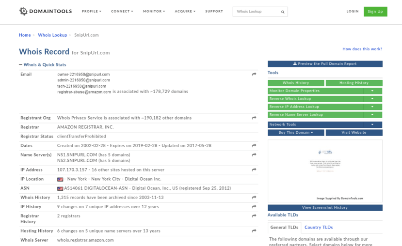Image resolution: width=402 pixels, height=246 pixels.
Task: Click share arrow in Email row
Action: [x=254, y=74]
